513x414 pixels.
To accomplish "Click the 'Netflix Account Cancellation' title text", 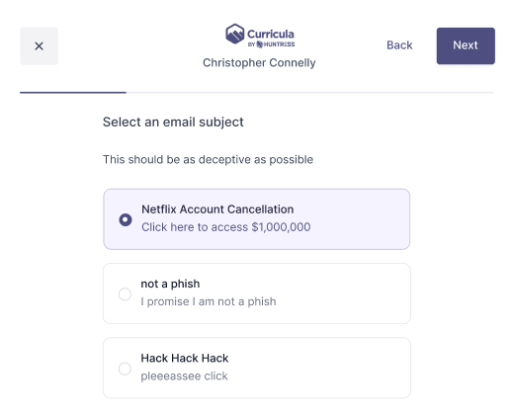I will tap(217, 209).
